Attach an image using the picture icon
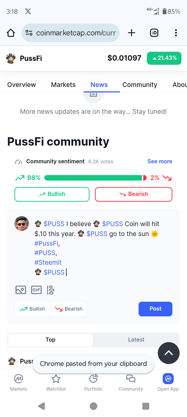Image resolution: width=187 pixels, height=417 pixels. [20, 290]
